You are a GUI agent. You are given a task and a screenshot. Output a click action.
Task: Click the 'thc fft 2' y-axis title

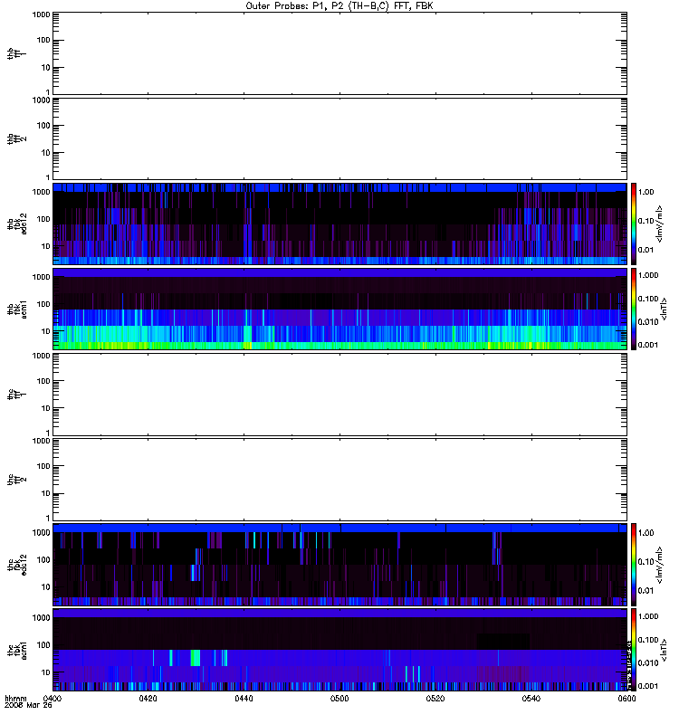pos(16,480)
